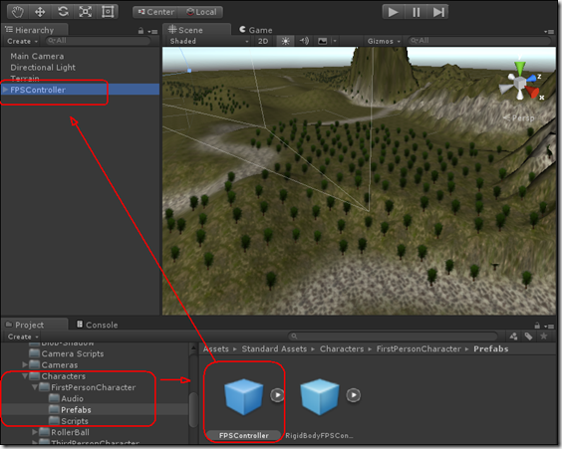Expand the Cameras folder
Image resolution: width=562 pixels, height=449 pixels.
[25, 364]
